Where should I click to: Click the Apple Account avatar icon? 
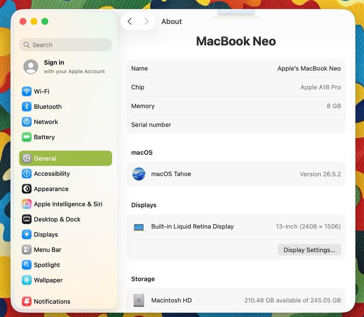coord(31,67)
